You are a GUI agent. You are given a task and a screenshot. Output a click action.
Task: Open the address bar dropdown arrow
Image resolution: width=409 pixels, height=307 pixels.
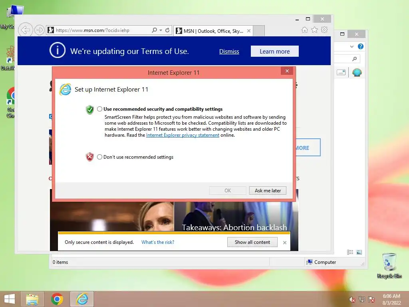[161, 30]
